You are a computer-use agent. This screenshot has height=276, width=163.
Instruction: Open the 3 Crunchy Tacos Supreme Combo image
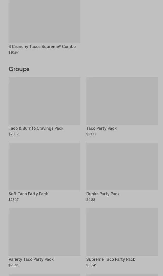coord(44,21)
